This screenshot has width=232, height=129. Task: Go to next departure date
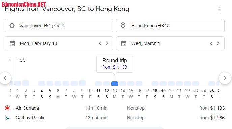pyautogui.click(x=107, y=43)
